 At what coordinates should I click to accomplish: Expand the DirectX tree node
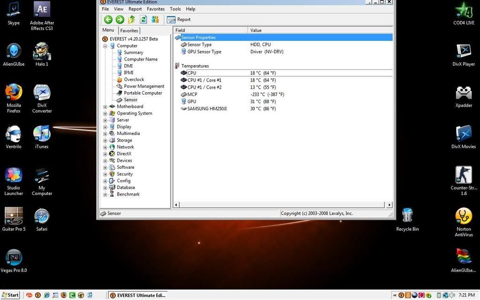pos(105,154)
